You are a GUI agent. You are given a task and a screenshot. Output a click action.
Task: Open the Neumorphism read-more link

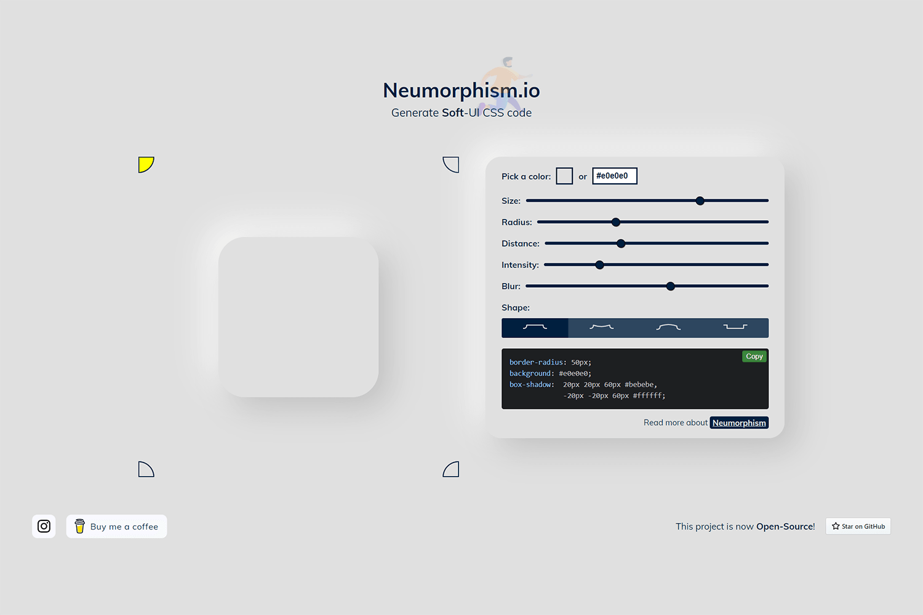coord(739,423)
